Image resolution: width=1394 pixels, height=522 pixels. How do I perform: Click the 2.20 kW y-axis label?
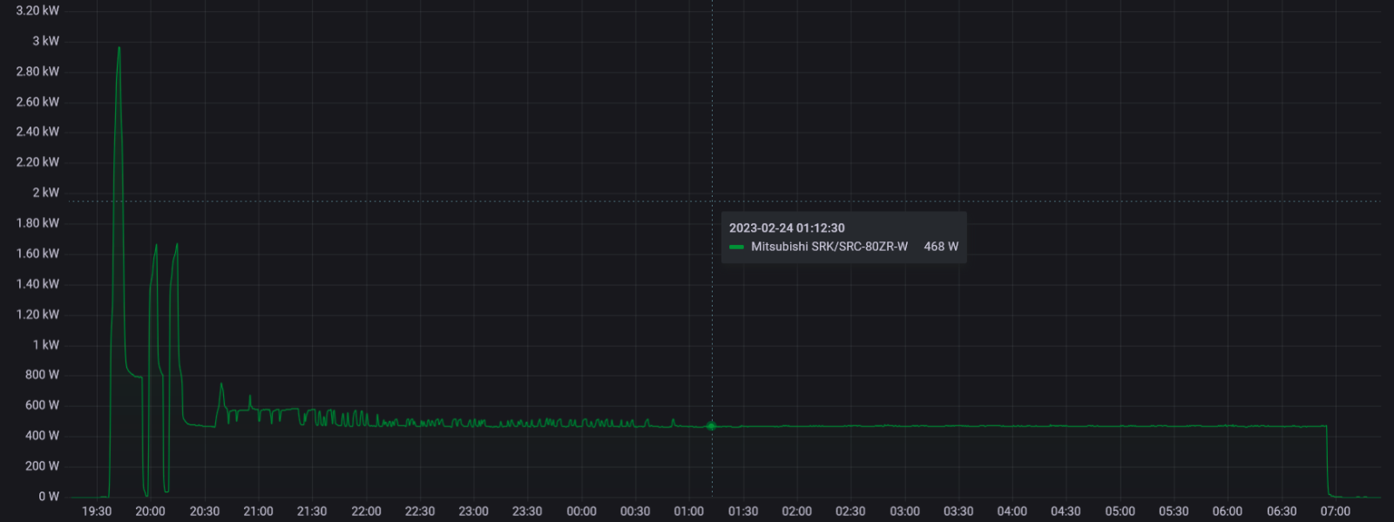tap(38, 162)
